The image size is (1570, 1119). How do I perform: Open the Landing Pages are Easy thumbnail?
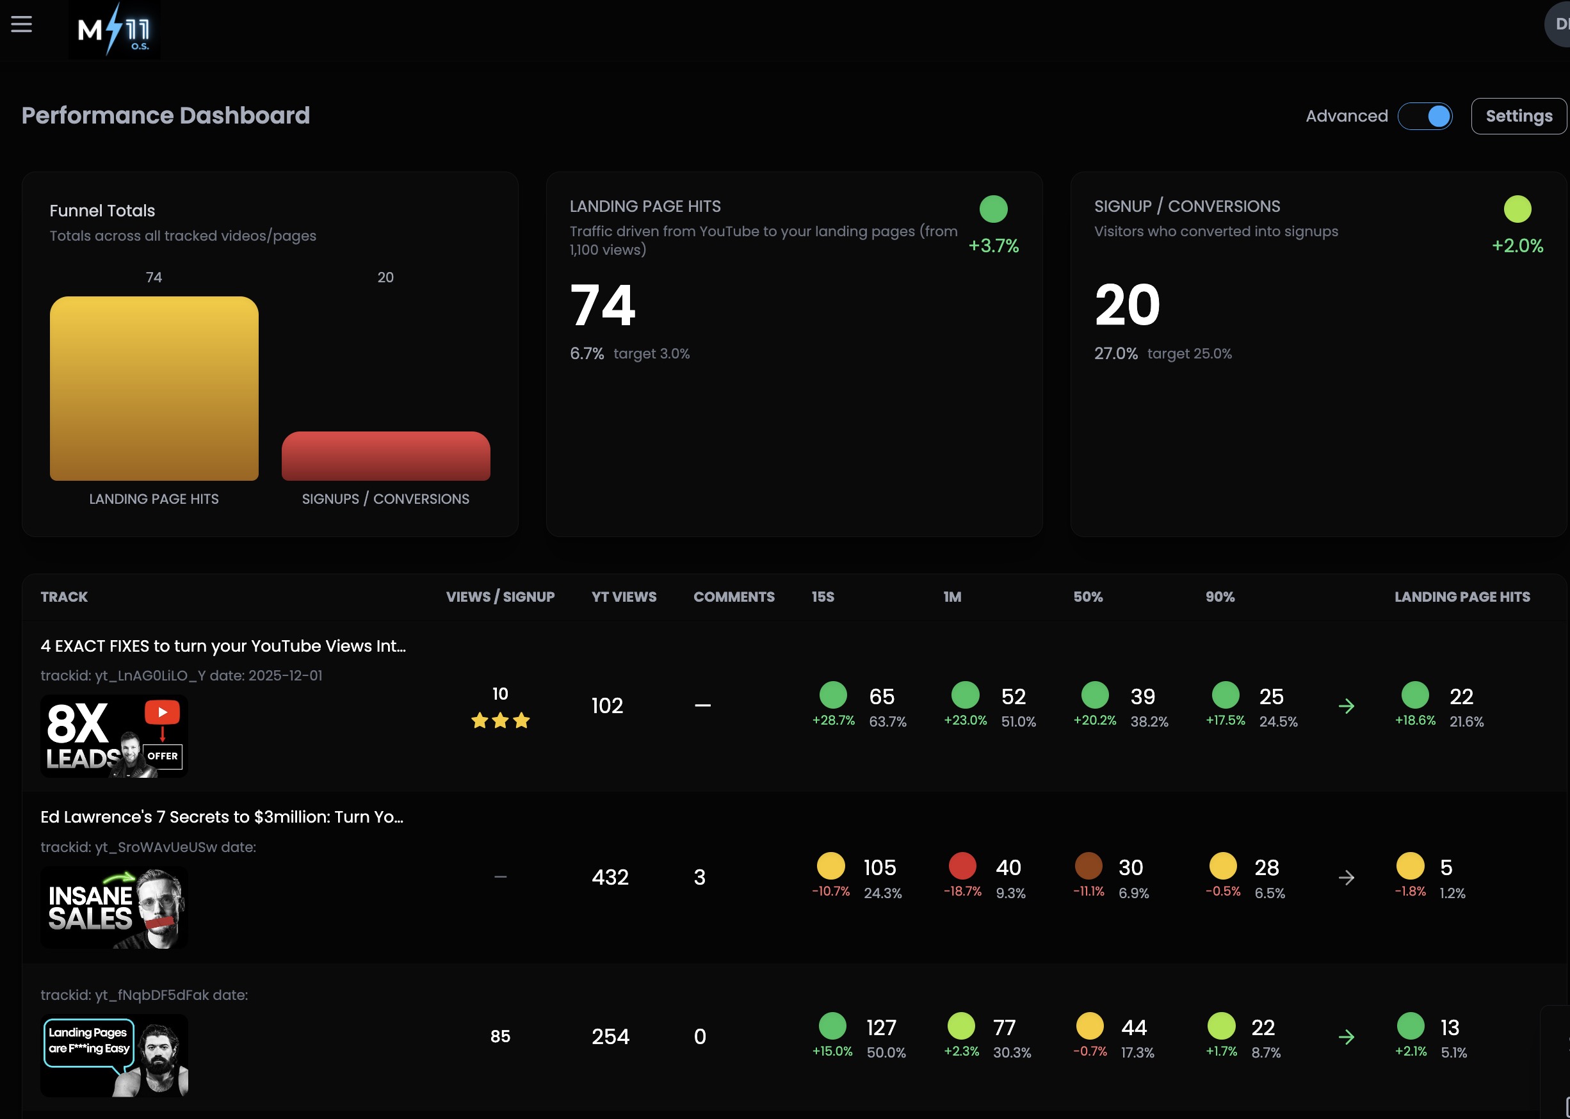[115, 1055]
